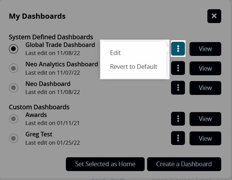Choose Revert to Default menu option
232x180 pixels.
pos(134,67)
